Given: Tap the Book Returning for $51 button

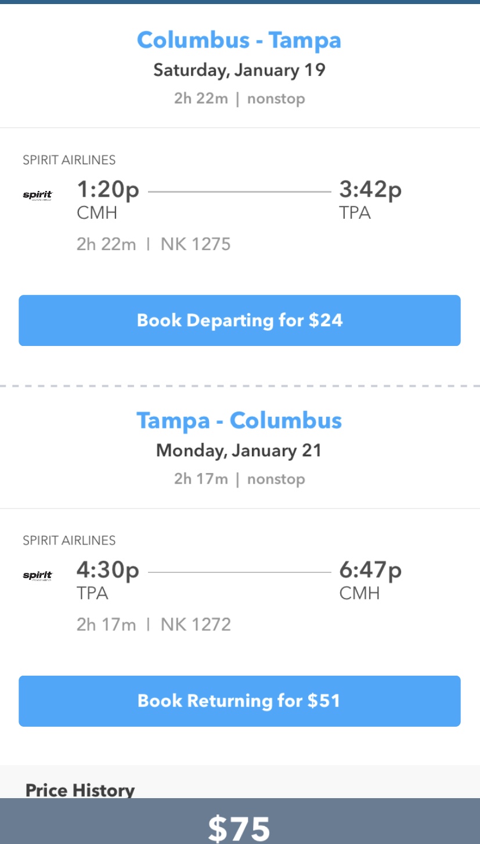Looking at the screenshot, I should coord(240,701).
